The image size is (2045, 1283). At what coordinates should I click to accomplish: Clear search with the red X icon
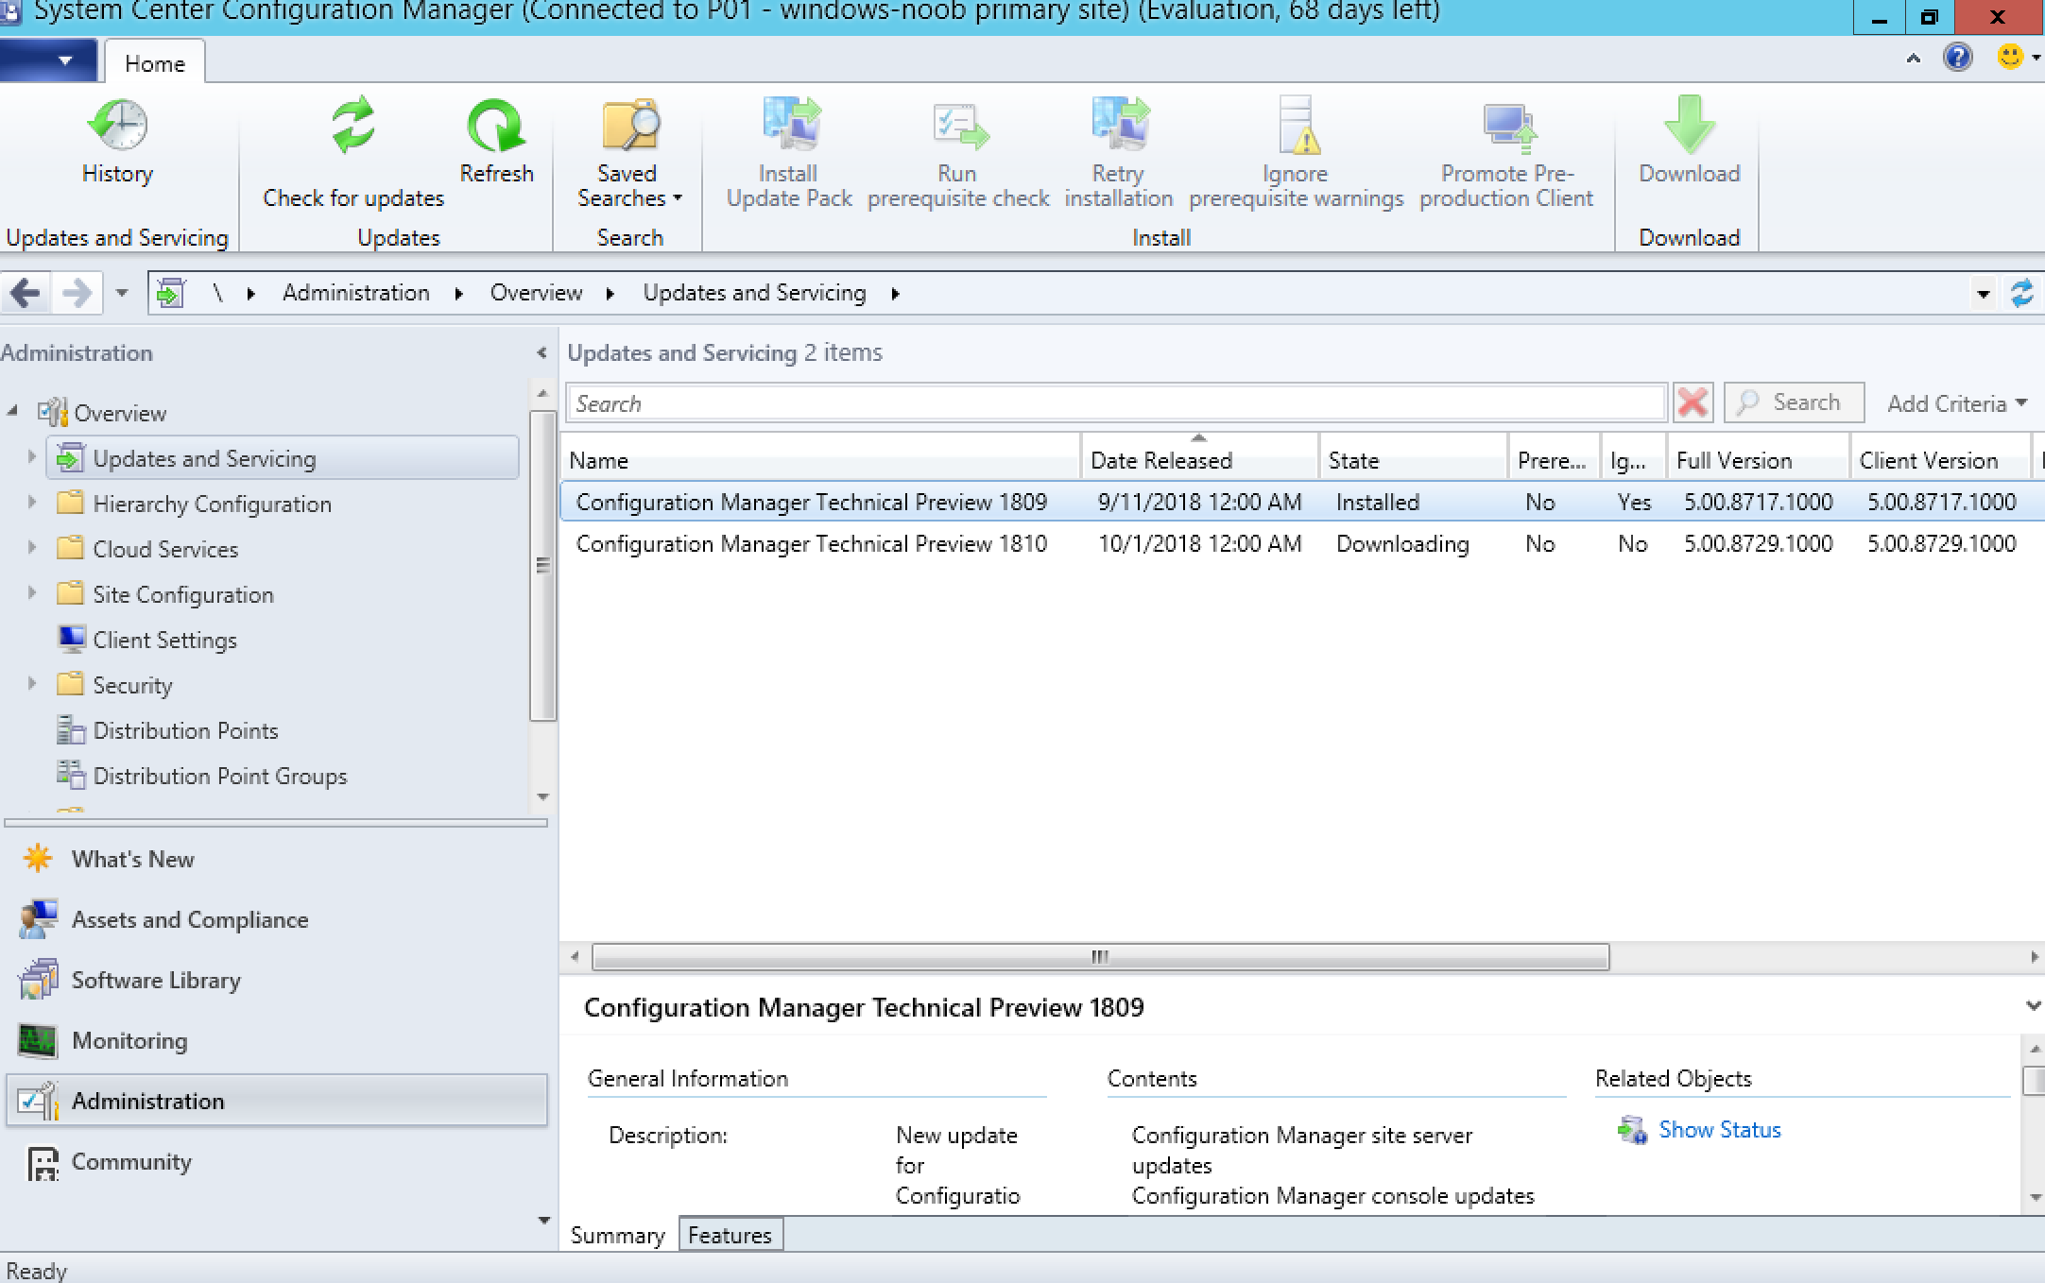[x=1693, y=403]
